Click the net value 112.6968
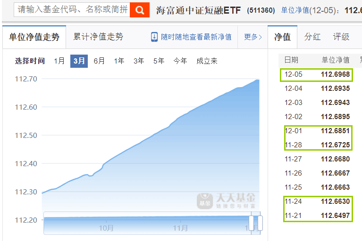This screenshot has width=362, height=241. (x=336, y=74)
